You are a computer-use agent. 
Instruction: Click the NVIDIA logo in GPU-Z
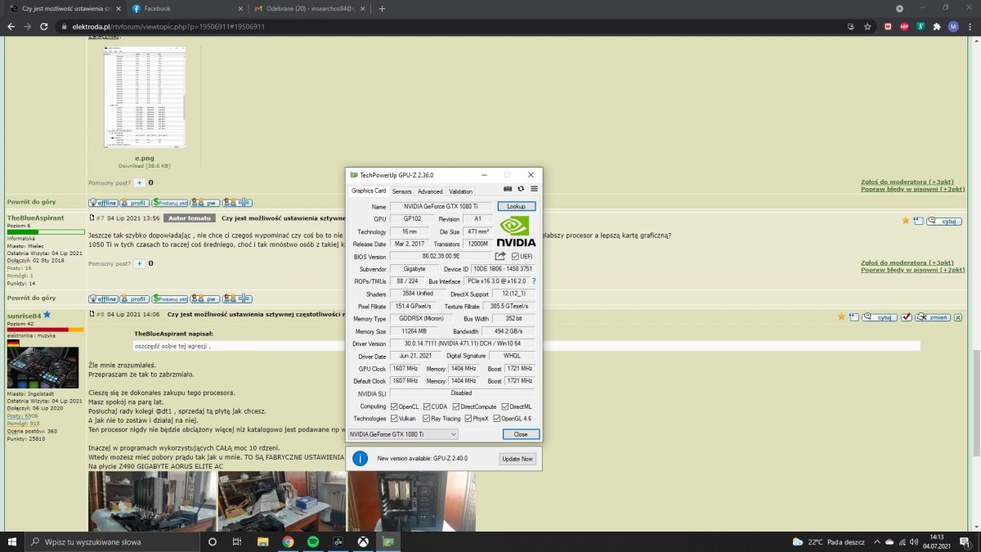516,231
